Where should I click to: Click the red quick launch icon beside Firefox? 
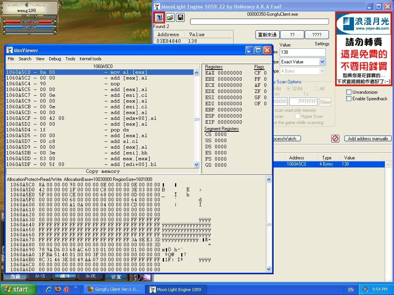point(66,289)
